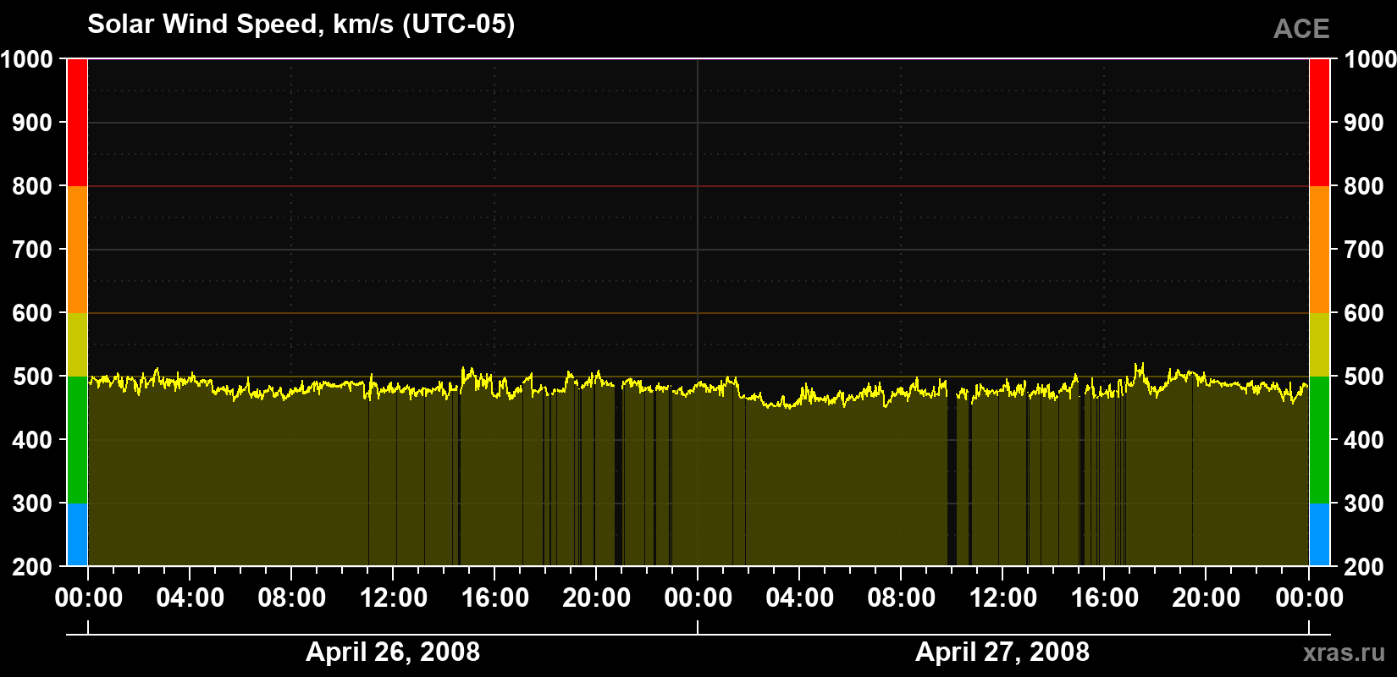Viewport: 1397px width, 677px height.
Task: Click the 04:00 time label for April 27
Action: coord(799,598)
